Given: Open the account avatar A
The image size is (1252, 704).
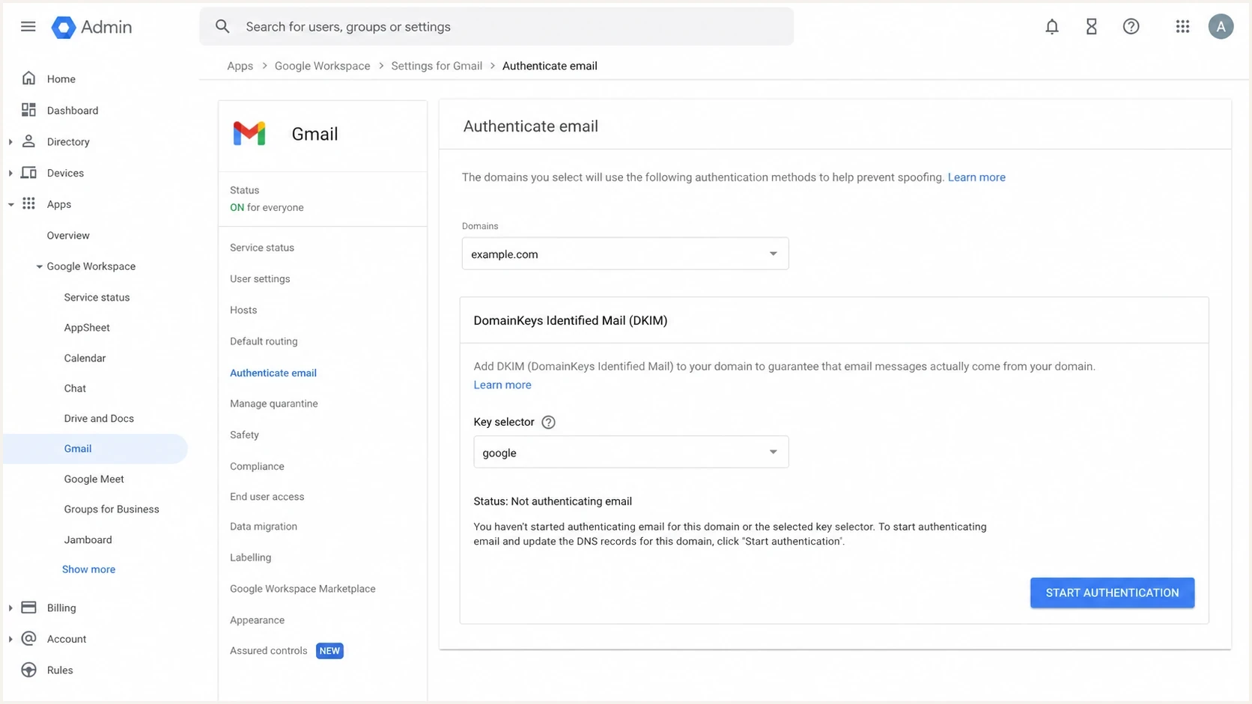Looking at the screenshot, I should tap(1221, 27).
